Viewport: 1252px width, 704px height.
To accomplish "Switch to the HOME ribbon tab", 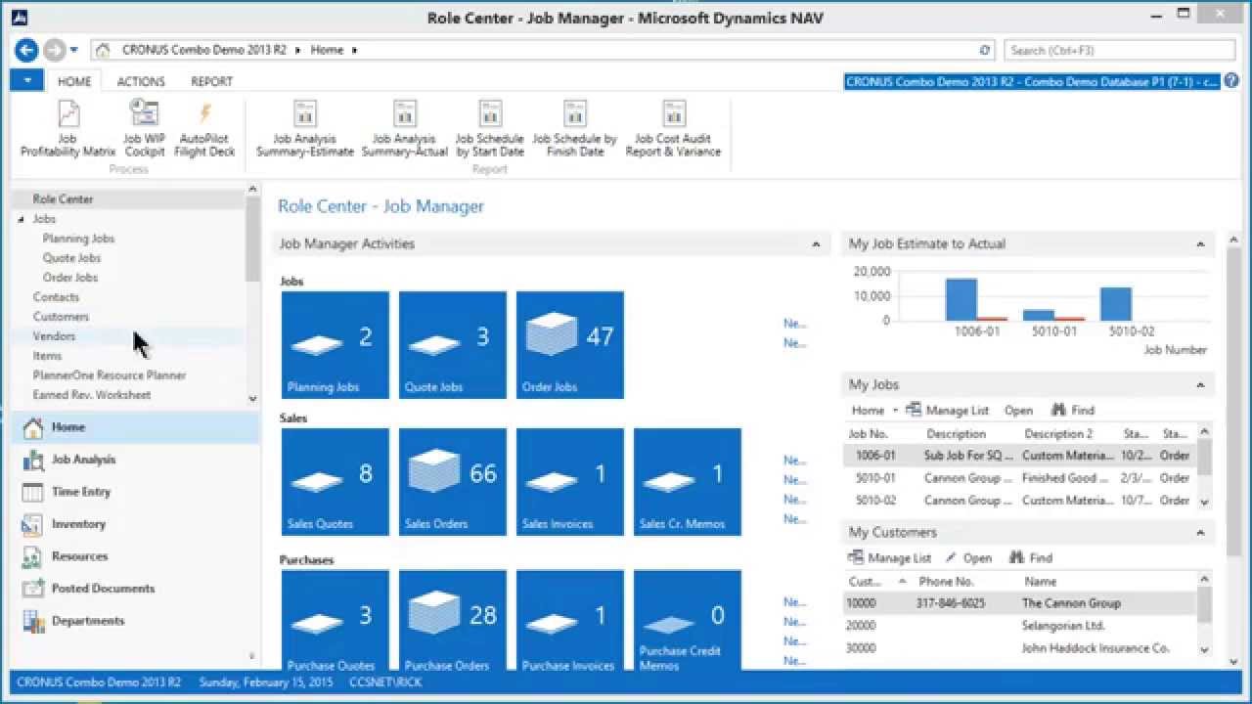I will pos(74,82).
